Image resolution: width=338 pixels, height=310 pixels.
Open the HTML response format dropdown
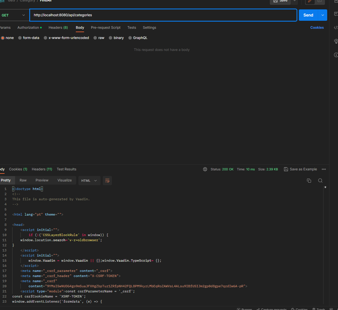pos(89,181)
